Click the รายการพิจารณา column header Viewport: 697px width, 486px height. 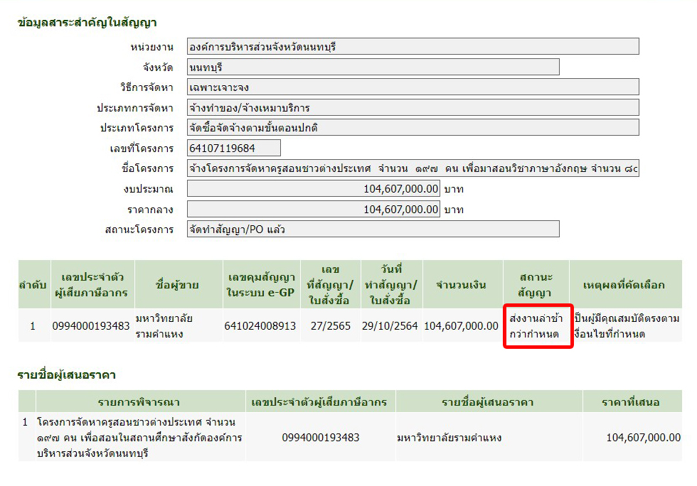click(132, 401)
